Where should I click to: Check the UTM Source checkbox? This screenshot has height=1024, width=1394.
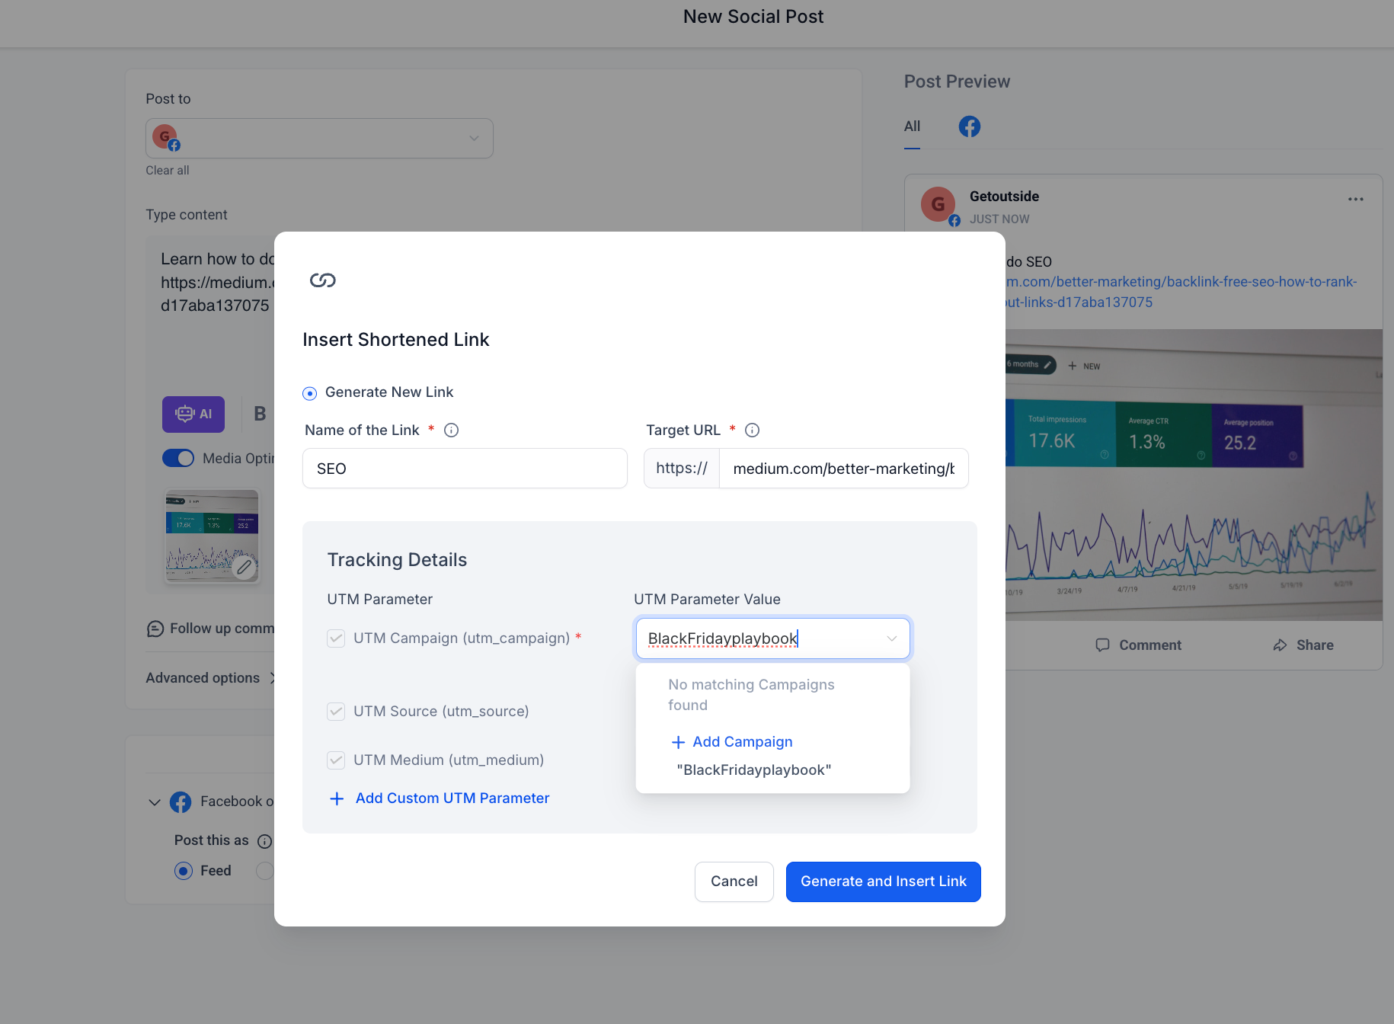pyautogui.click(x=336, y=711)
